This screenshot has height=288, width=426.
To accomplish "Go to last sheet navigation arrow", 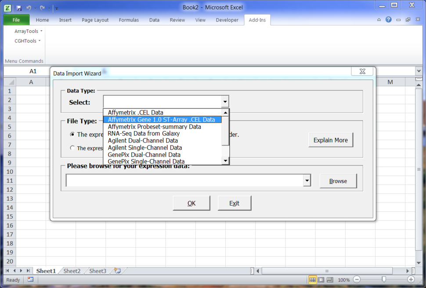I will point(28,270).
